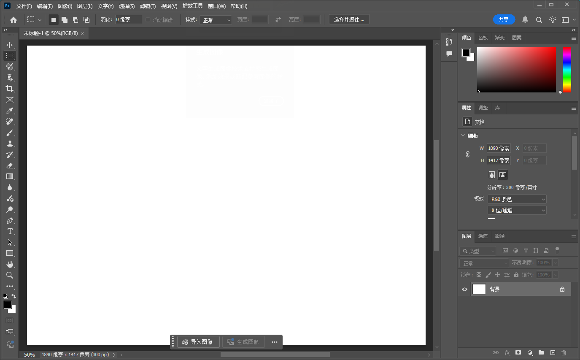Open the RGB 颜色 mode dropdown
The height and width of the screenshot is (360, 580).
click(517, 199)
